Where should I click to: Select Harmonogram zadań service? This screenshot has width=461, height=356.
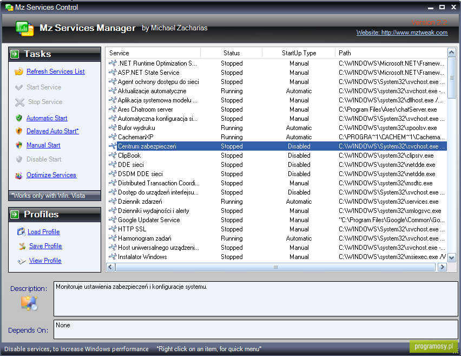coord(276,238)
